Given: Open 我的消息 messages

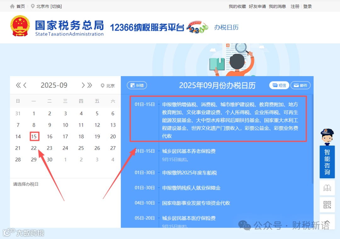Looking at the screenshot, I should pyautogui.click(x=277, y=6).
